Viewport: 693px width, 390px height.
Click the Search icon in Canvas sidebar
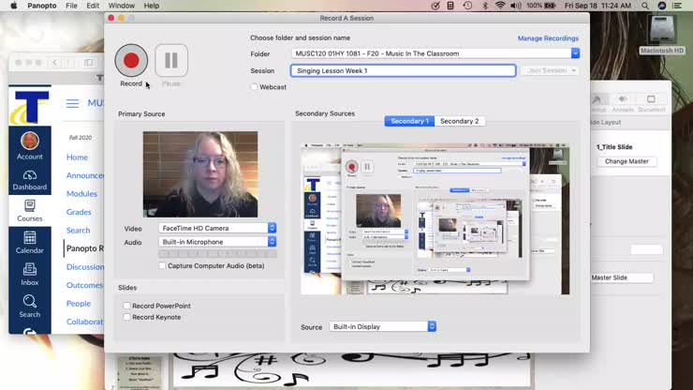point(30,306)
